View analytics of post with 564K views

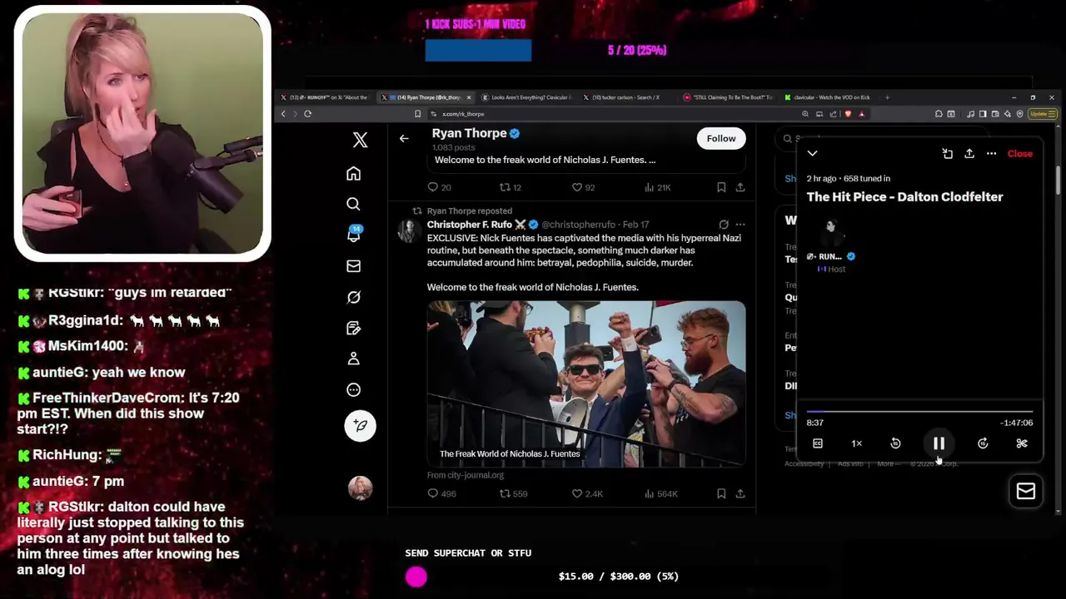click(x=661, y=493)
